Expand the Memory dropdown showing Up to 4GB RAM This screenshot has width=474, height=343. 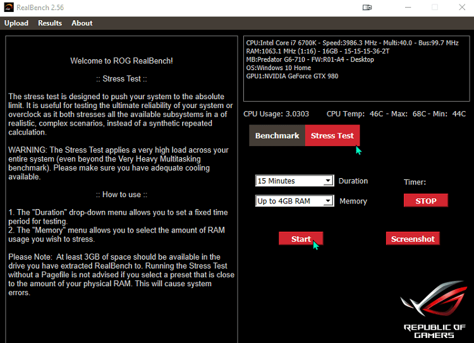click(x=295, y=201)
